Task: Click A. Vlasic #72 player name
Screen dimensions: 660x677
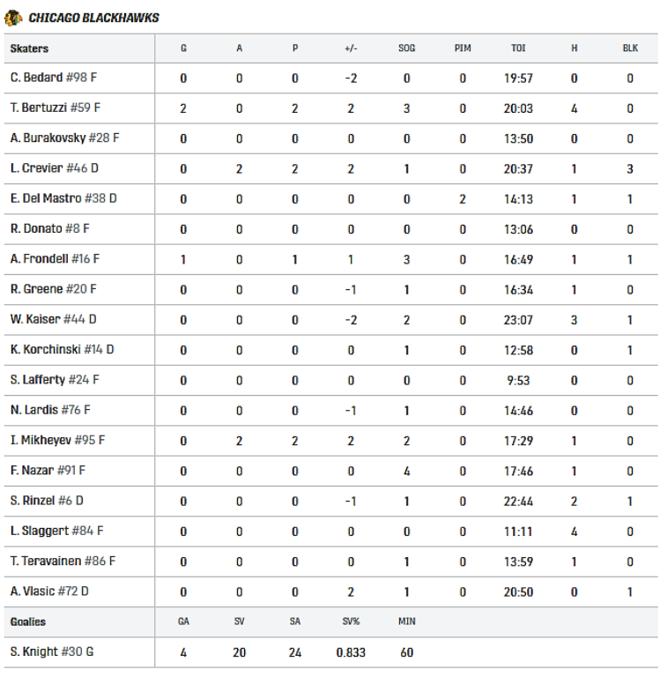Action: 49,591
